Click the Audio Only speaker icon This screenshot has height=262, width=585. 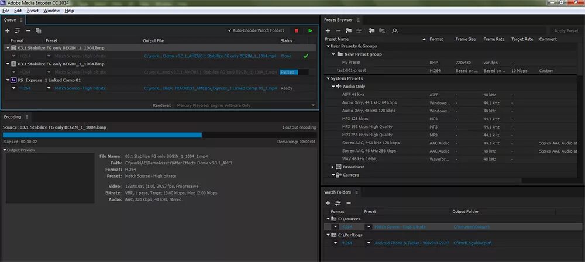click(338, 86)
